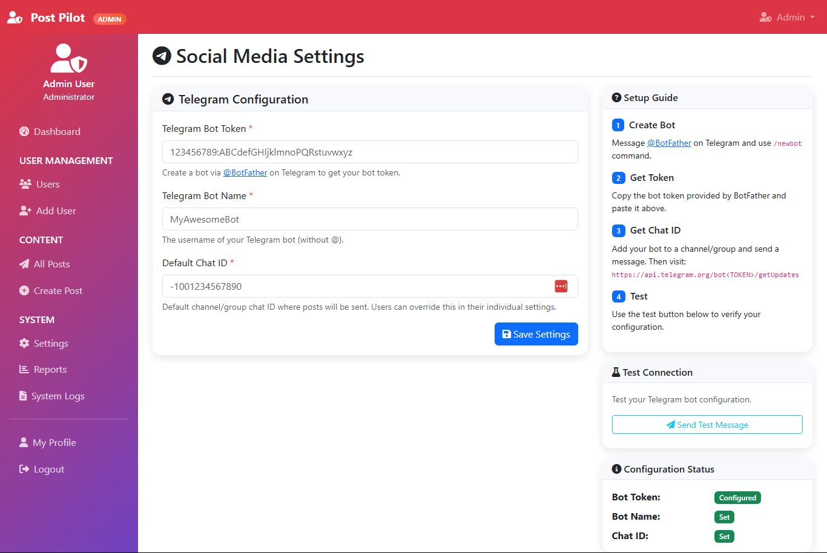This screenshot has width=827, height=553.
Task: Open the @BotFather link under Bot Token field
Action: point(245,172)
